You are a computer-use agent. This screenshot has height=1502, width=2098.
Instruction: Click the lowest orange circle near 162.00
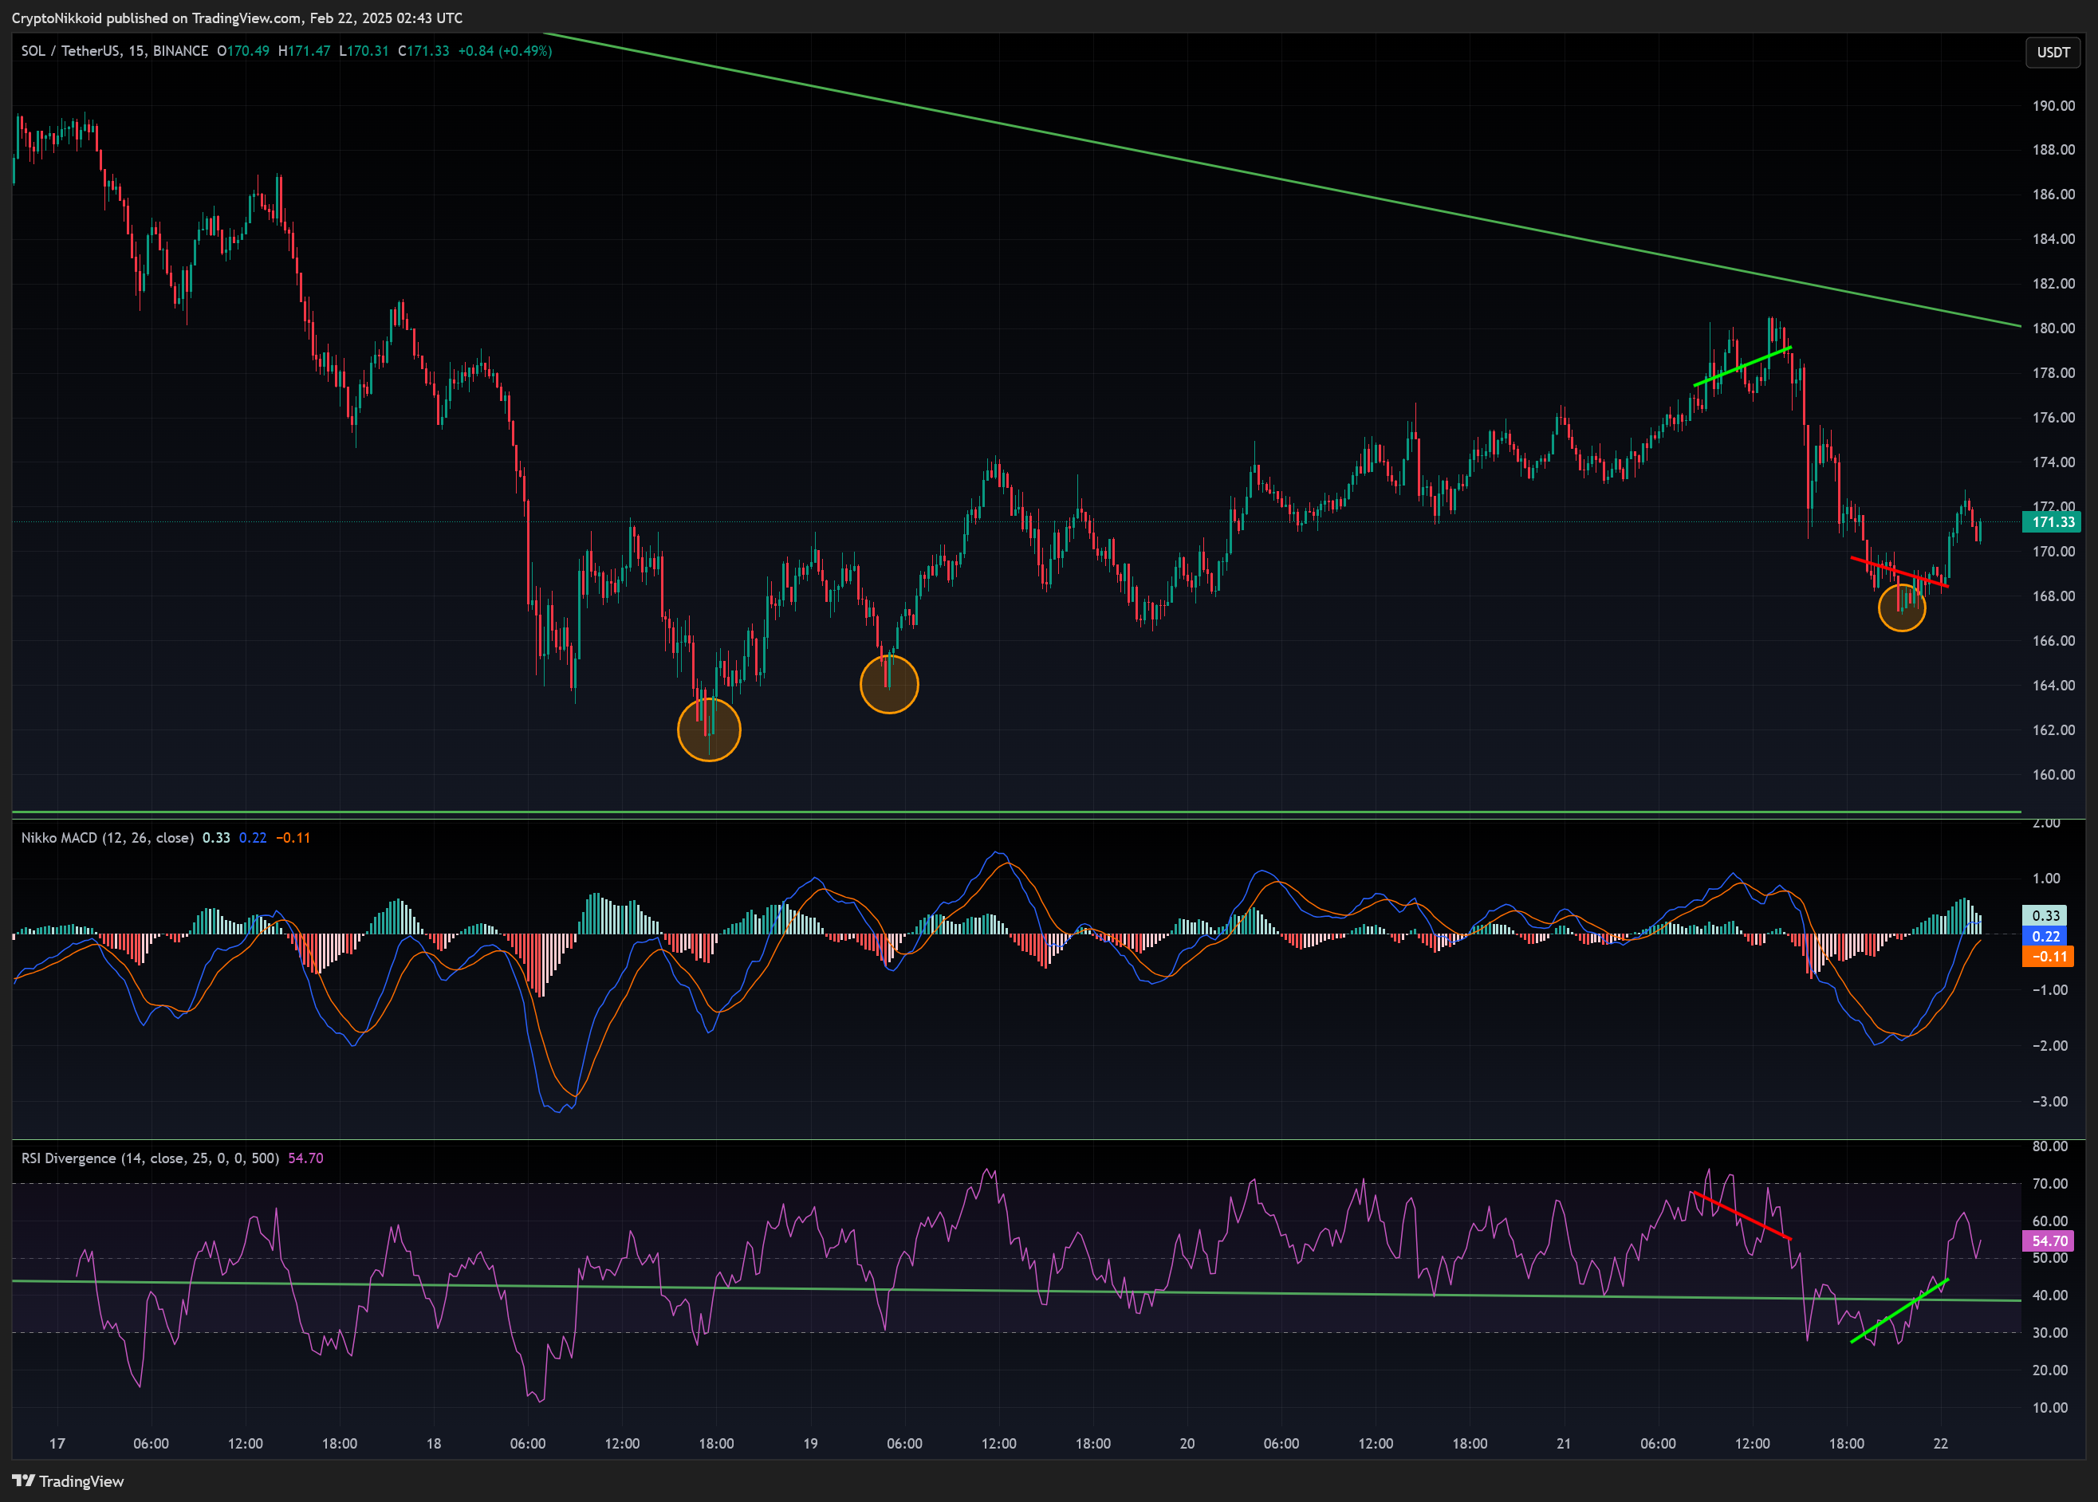point(710,729)
